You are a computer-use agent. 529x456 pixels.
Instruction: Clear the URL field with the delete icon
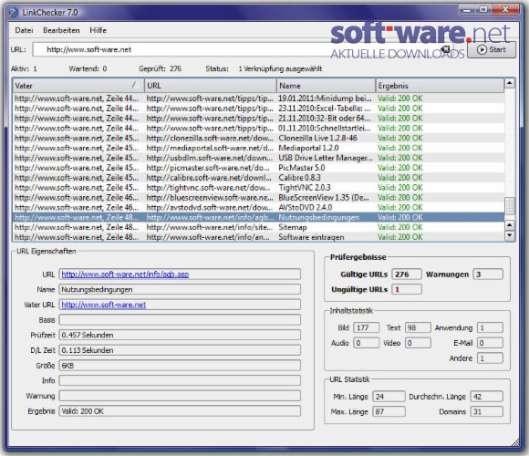(446, 49)
